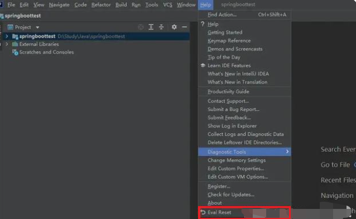The height and width of the screenshot is (219, 356).
Task: Open the Productivity Guide
Action: [x=244, y=92]
